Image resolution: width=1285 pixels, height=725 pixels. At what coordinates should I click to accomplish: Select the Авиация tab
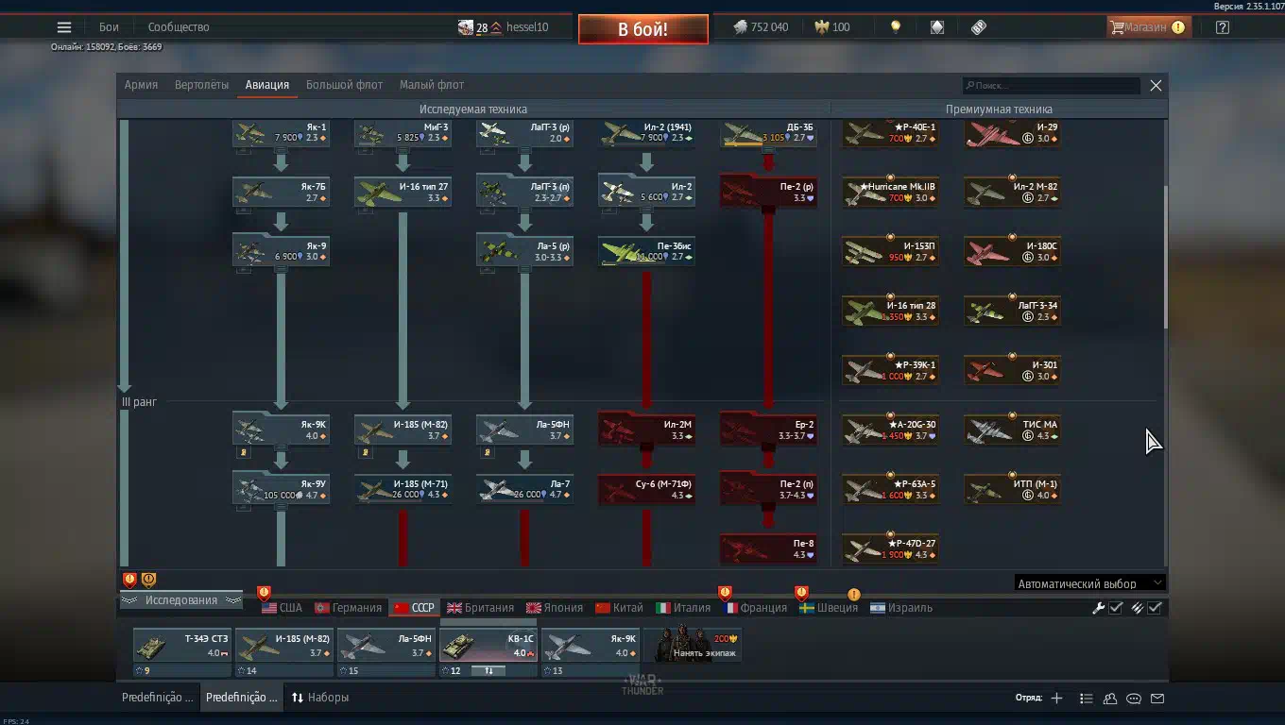[x=267, y=85]
